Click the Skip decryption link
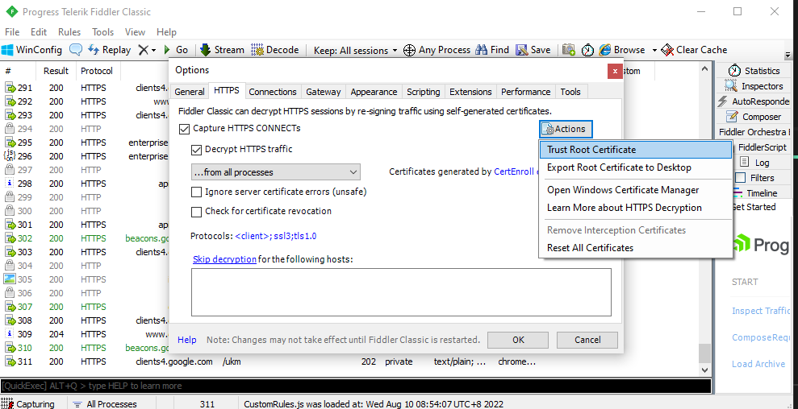Image resolution: width=798 pixels, height=409 pixels. pos(224,259)
